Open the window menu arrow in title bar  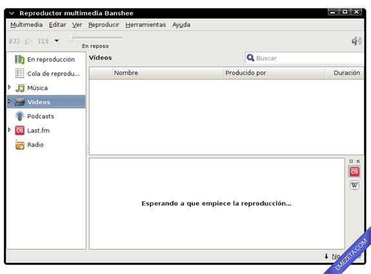click(12, 14)
